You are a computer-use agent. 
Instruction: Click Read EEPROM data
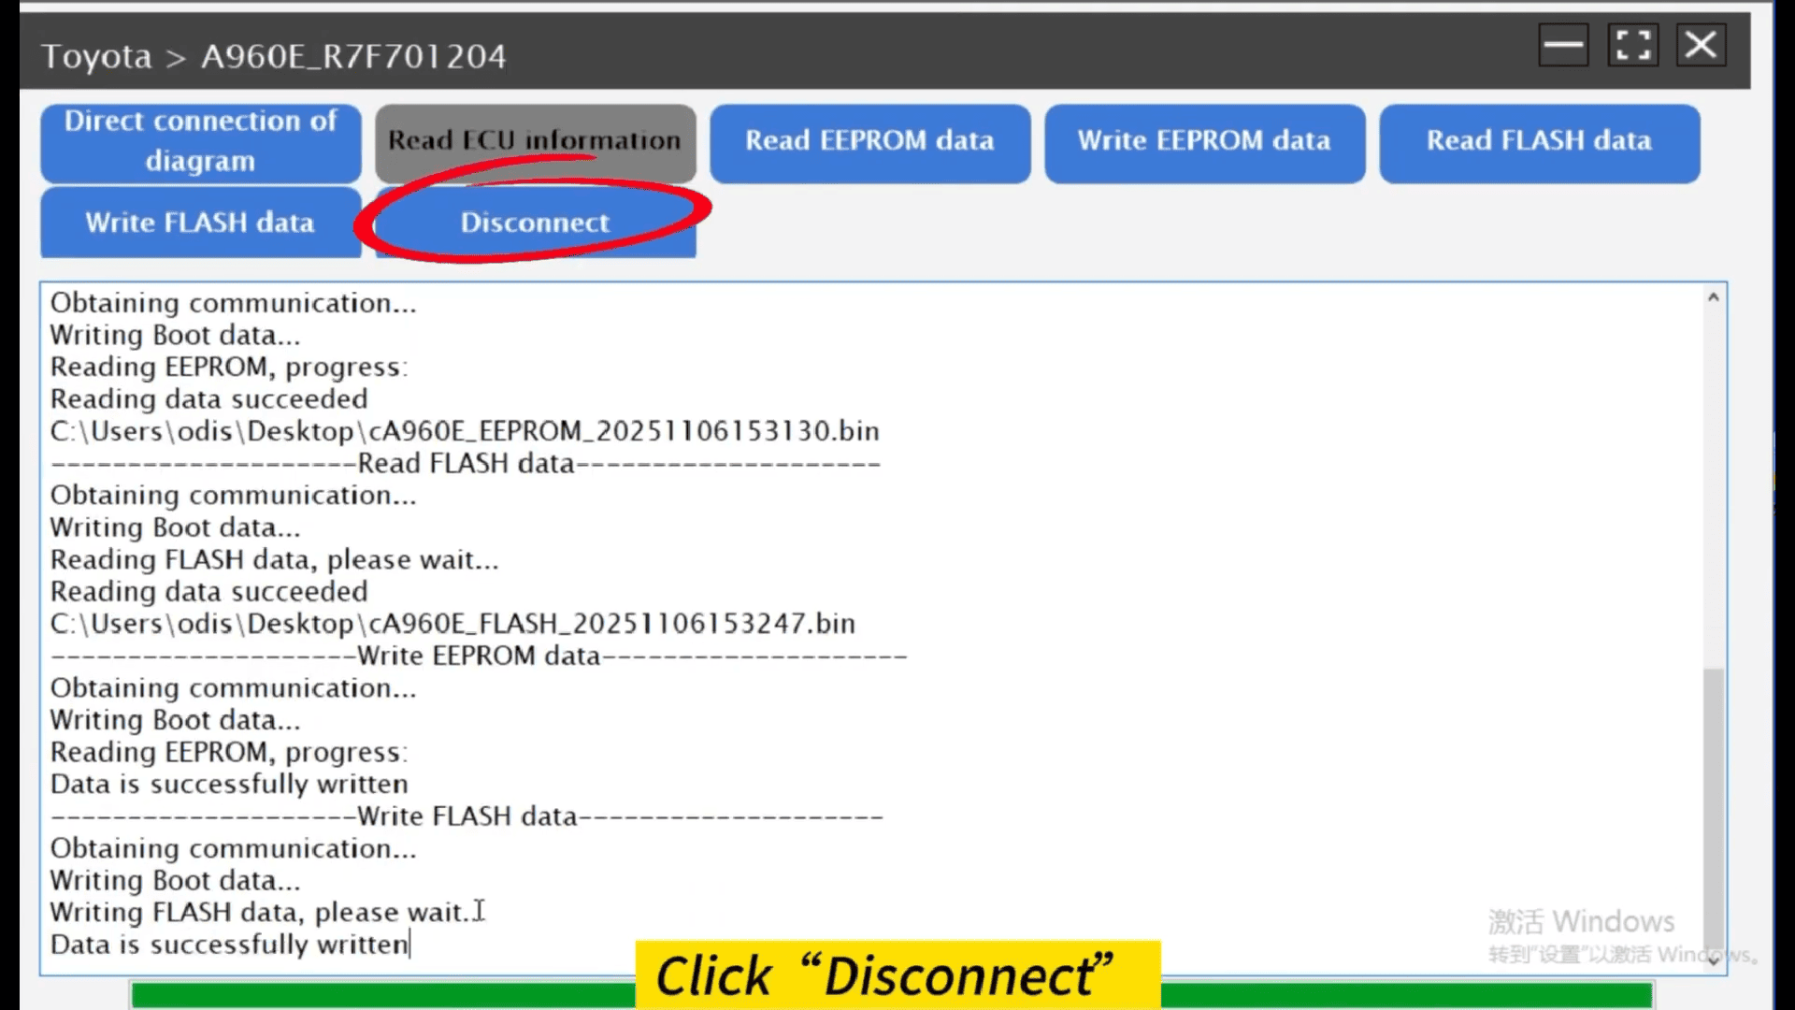(869, 142)
